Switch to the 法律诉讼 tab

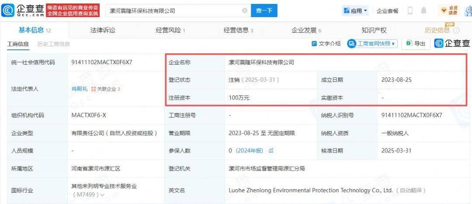click(103, 30)
